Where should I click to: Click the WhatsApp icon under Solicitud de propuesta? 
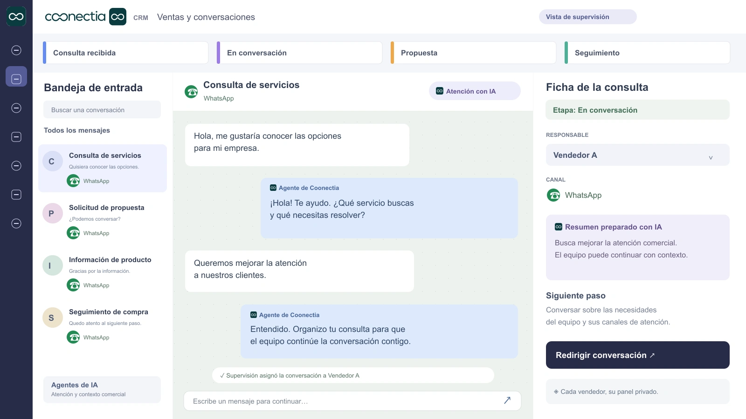click(x=73, y=233)
